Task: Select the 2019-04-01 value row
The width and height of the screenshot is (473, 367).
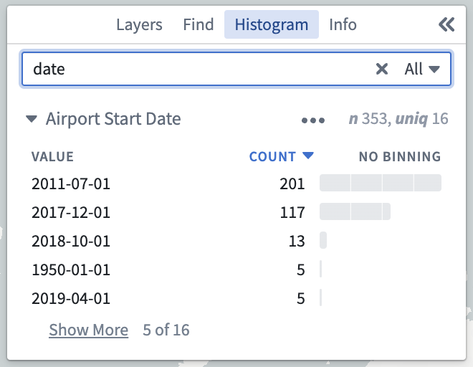Action: (236, 298)
